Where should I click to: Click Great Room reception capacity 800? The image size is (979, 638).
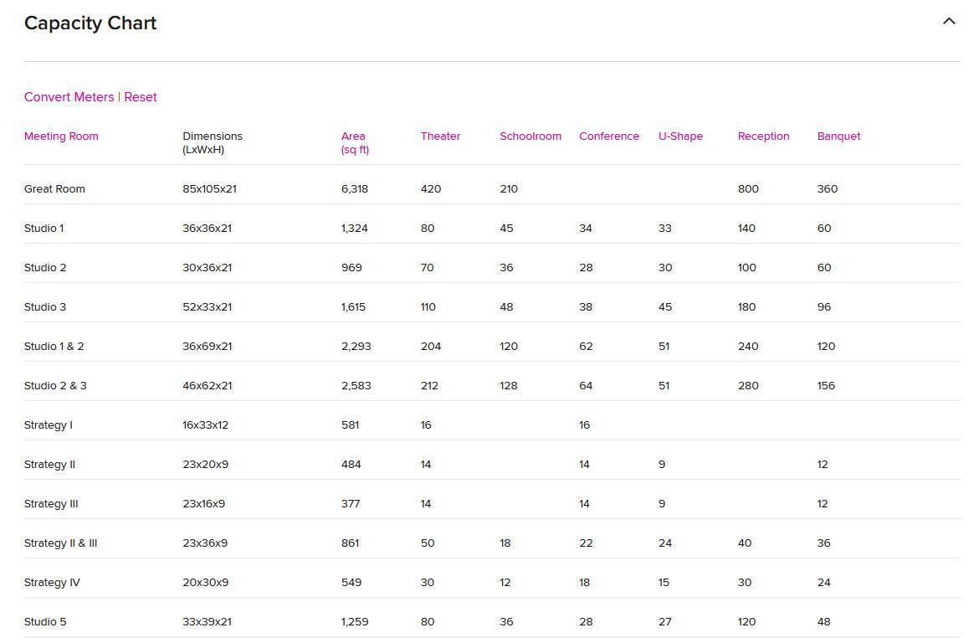point(748,188)
